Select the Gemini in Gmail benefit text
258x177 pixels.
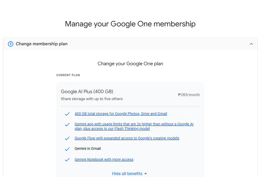(x=88, y=149)
